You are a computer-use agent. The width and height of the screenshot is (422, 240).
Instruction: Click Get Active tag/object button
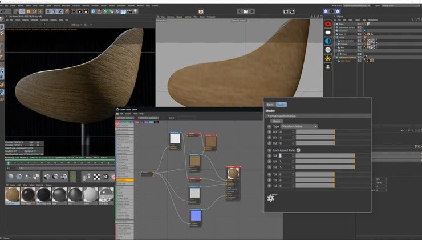click(x=148, y=118)
